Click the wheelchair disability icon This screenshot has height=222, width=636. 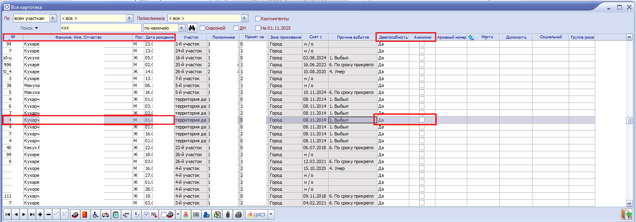click(x=95, y=215)
